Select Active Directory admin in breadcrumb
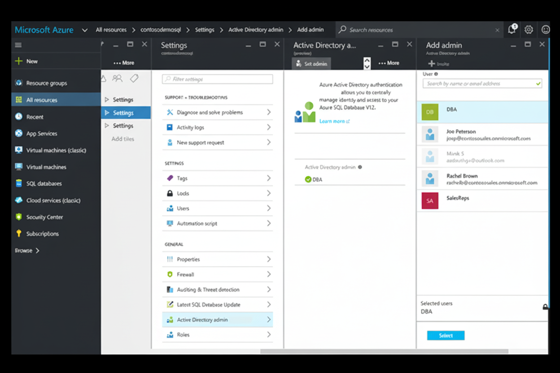Image resolution: width=560 pixels, height=373 pixels. click(256, 30)
